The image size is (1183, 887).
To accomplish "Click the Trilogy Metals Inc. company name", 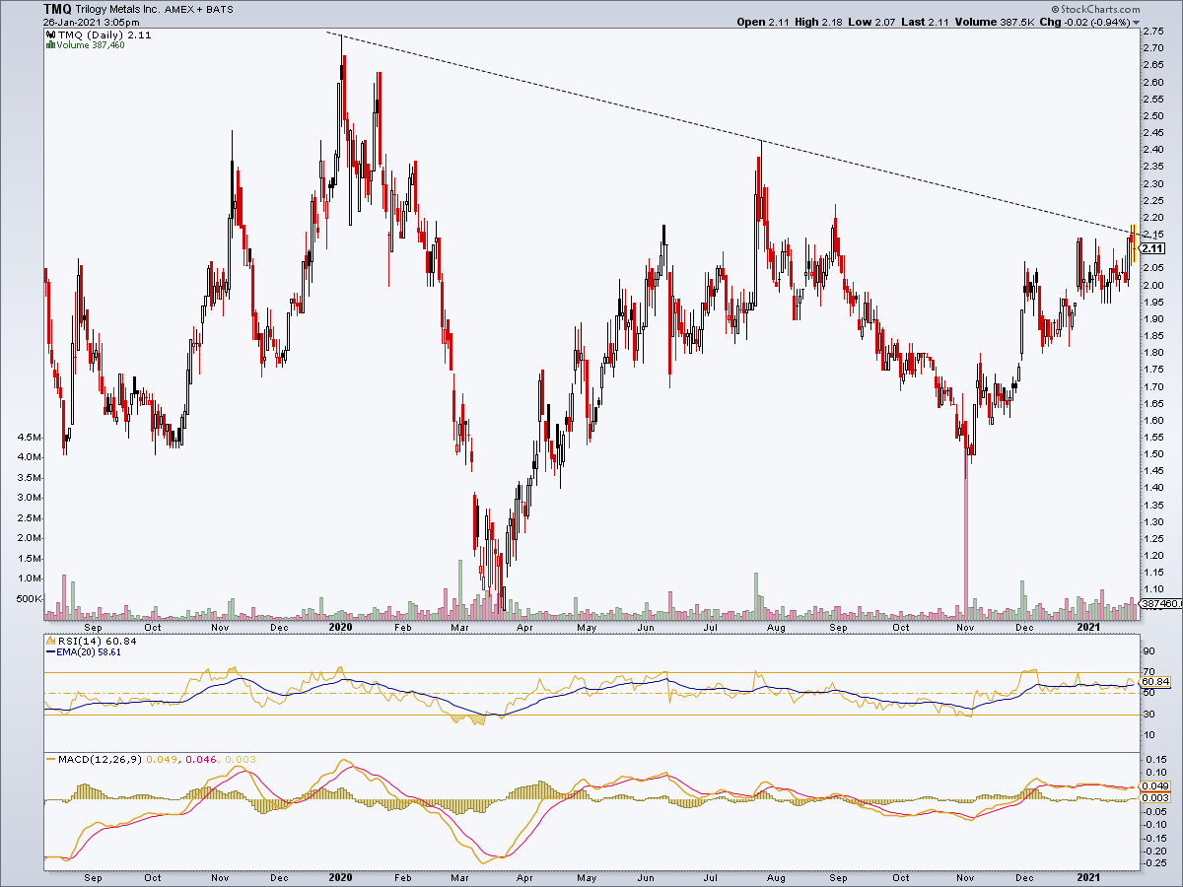I will pos(118,8).
